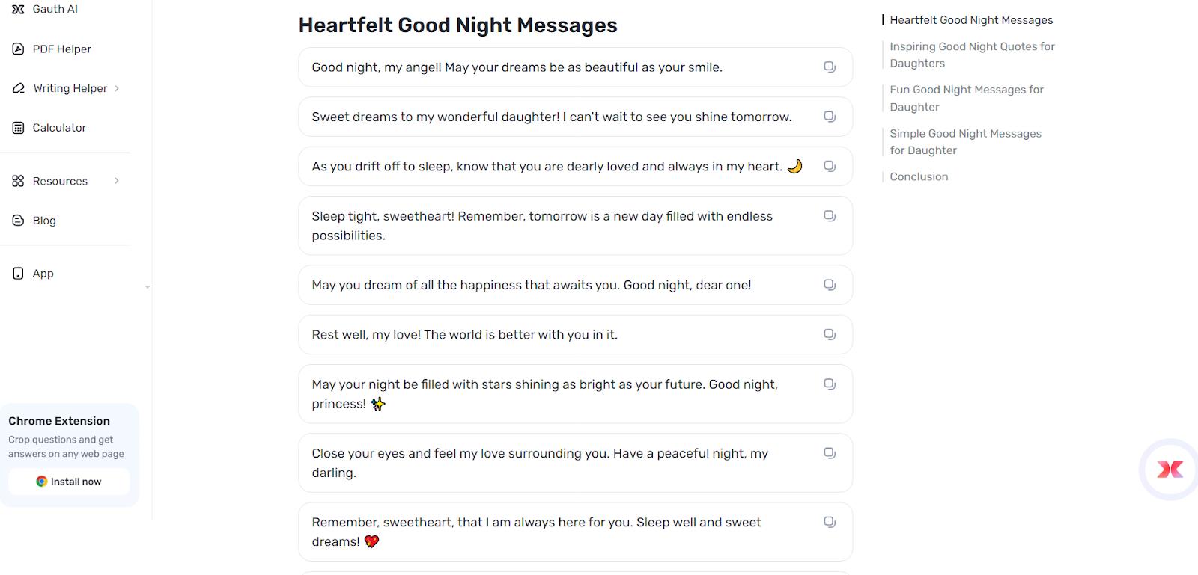
Task: Click the Gauth AI logo icon
Action: tap(17, 9)
